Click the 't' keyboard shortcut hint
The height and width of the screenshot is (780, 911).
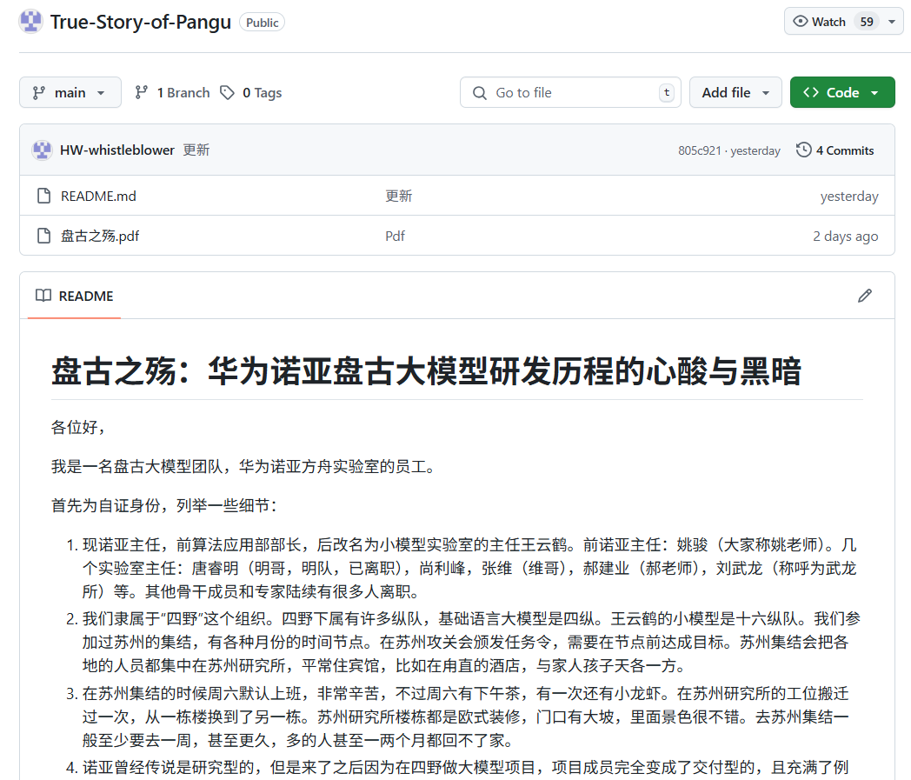click(667, 92)
